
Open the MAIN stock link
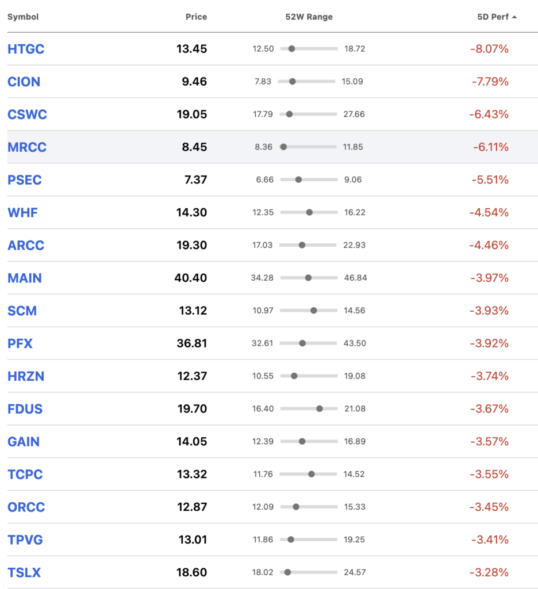(24, 278)
